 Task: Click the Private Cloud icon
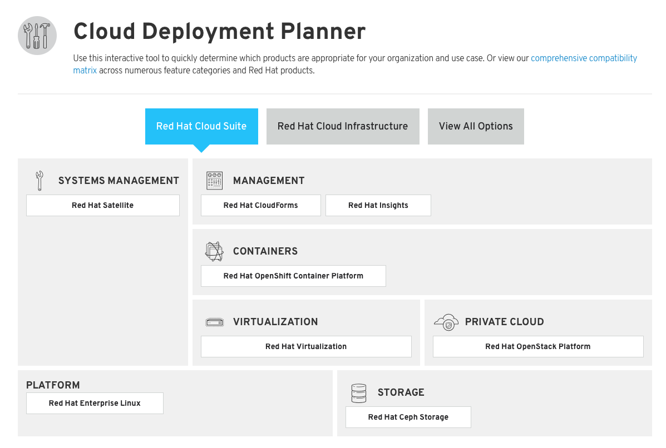[447, 321]
